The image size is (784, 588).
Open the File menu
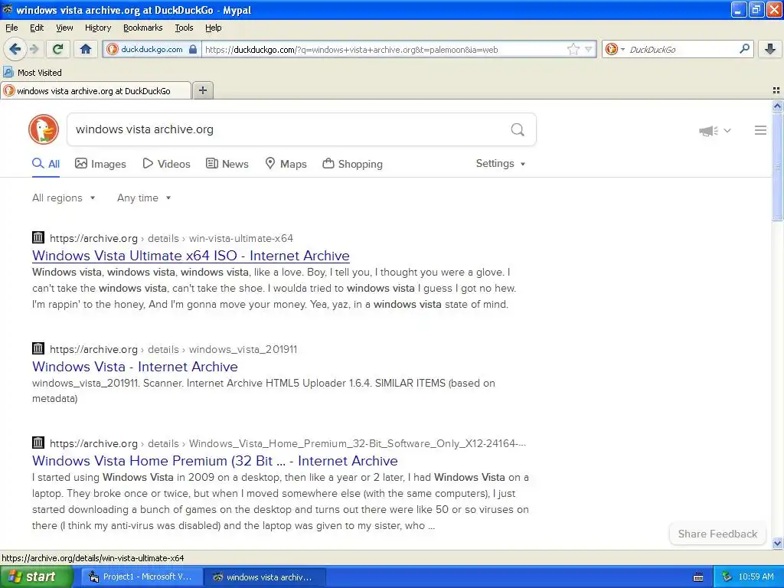11,28
